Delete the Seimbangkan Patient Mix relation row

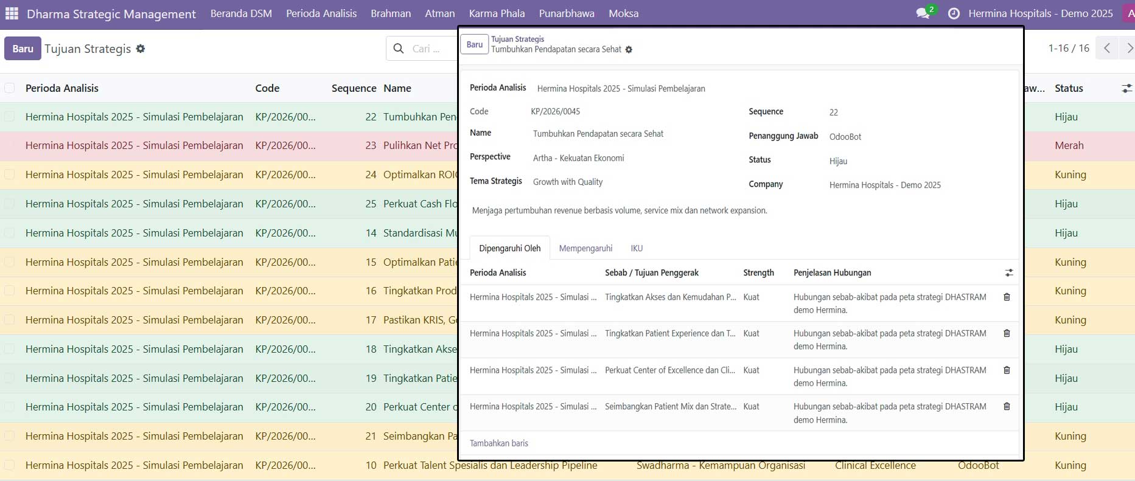tap(1007, 407)
